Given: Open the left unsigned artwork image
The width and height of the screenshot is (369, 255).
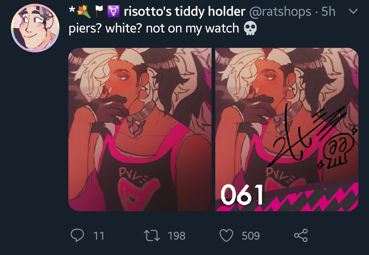Looking at the screenshot, I should pos(140,130).
